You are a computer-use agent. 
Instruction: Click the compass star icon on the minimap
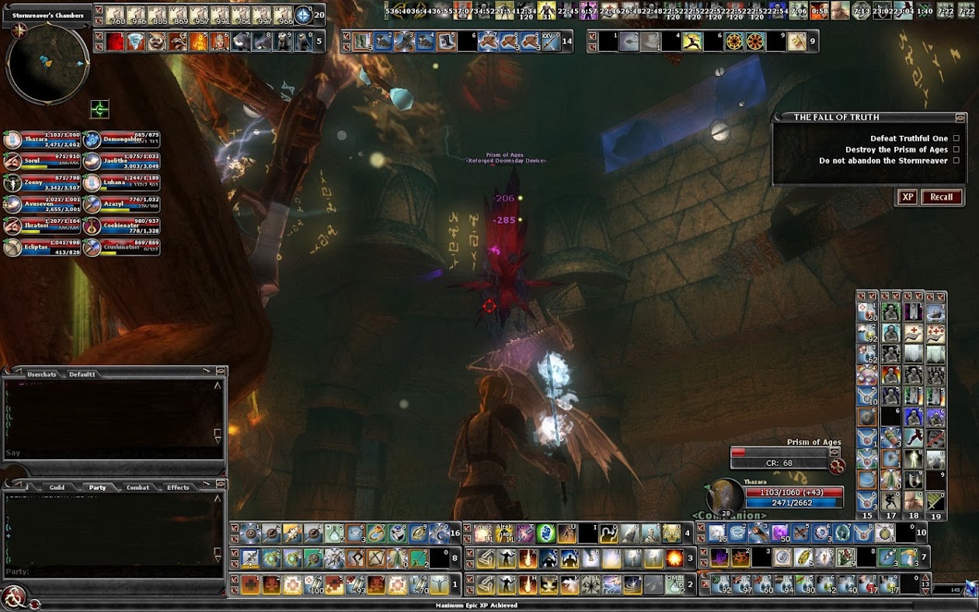pyautogui.click(x=19, y=31)
